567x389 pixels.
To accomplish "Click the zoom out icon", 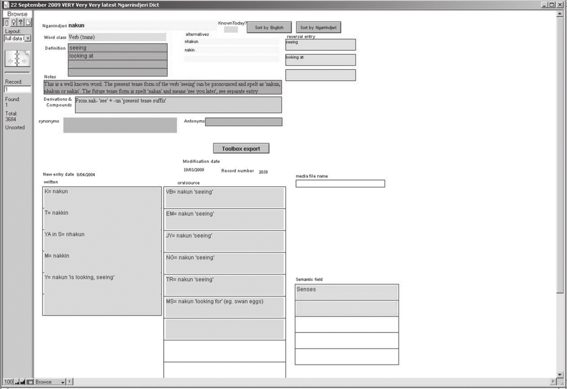I will click(x=16, y=382).
